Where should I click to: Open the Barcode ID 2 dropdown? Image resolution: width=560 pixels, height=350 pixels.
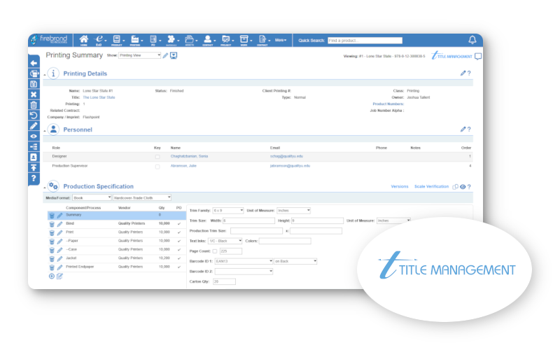244,272
